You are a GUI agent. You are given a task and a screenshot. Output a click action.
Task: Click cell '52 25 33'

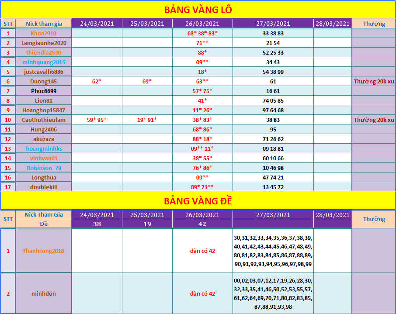[x=273, y=52]
